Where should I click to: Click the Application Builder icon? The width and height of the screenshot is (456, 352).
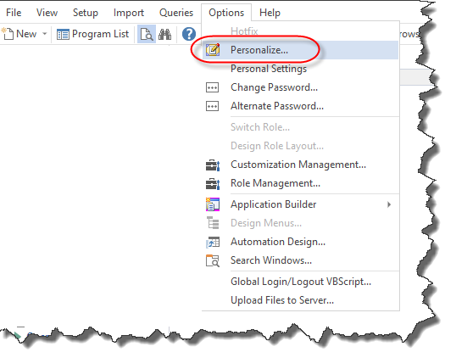(x=213, y=204)
